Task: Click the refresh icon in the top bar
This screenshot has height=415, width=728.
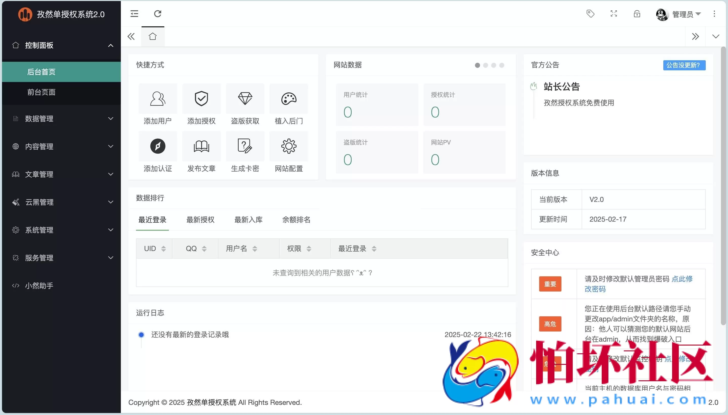Action: (157, 14)
